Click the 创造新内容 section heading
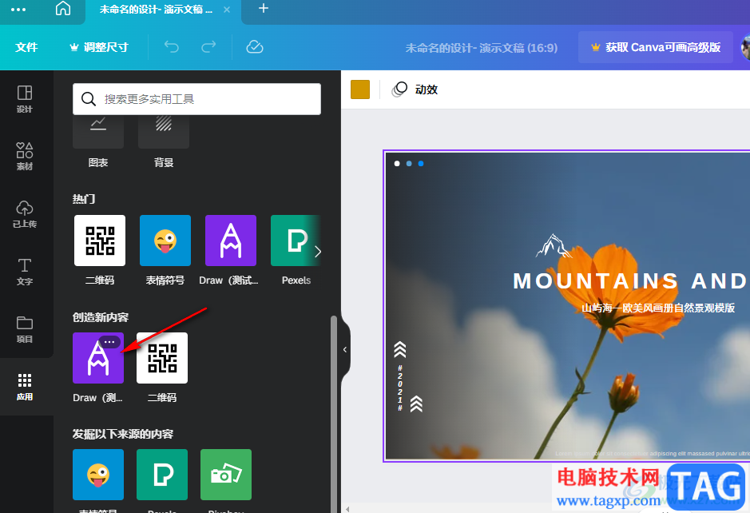The height and width of the screenshot is (513, 750). click(x=101, y=317)
